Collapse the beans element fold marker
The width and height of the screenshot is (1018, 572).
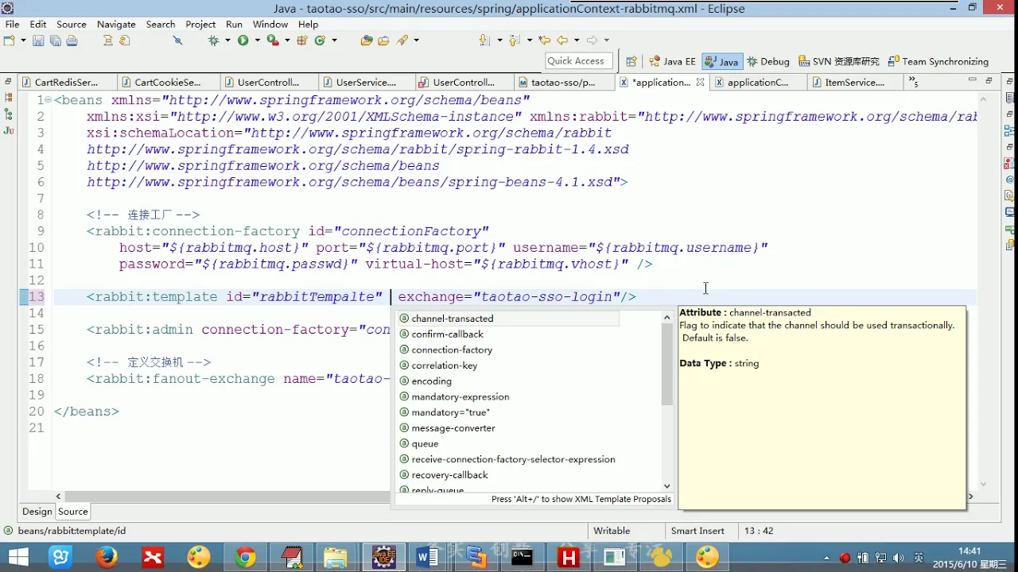[x=48, y=100]
